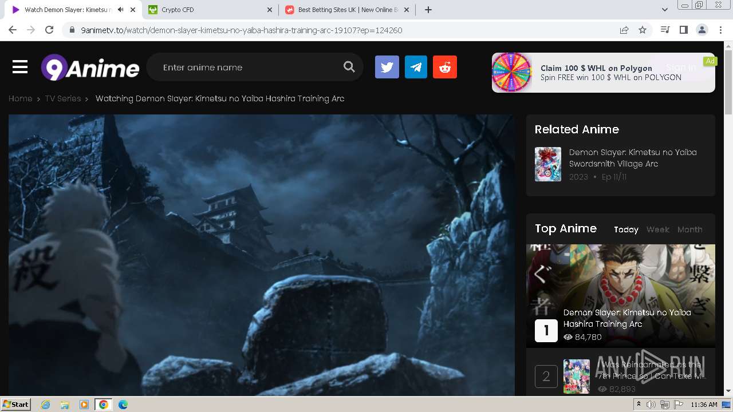Open Demon Slayer Swordsmith Village Arc link
This screenshot has width=733, height=412.
click(633, 158)
